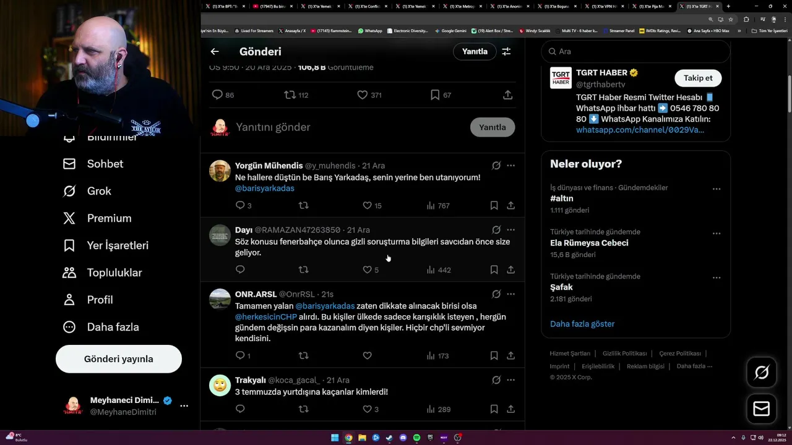This screenshot has height=445, width=792.
Task: Like Yorgün Mühendis reply with 15 likes
Action: 367,205
